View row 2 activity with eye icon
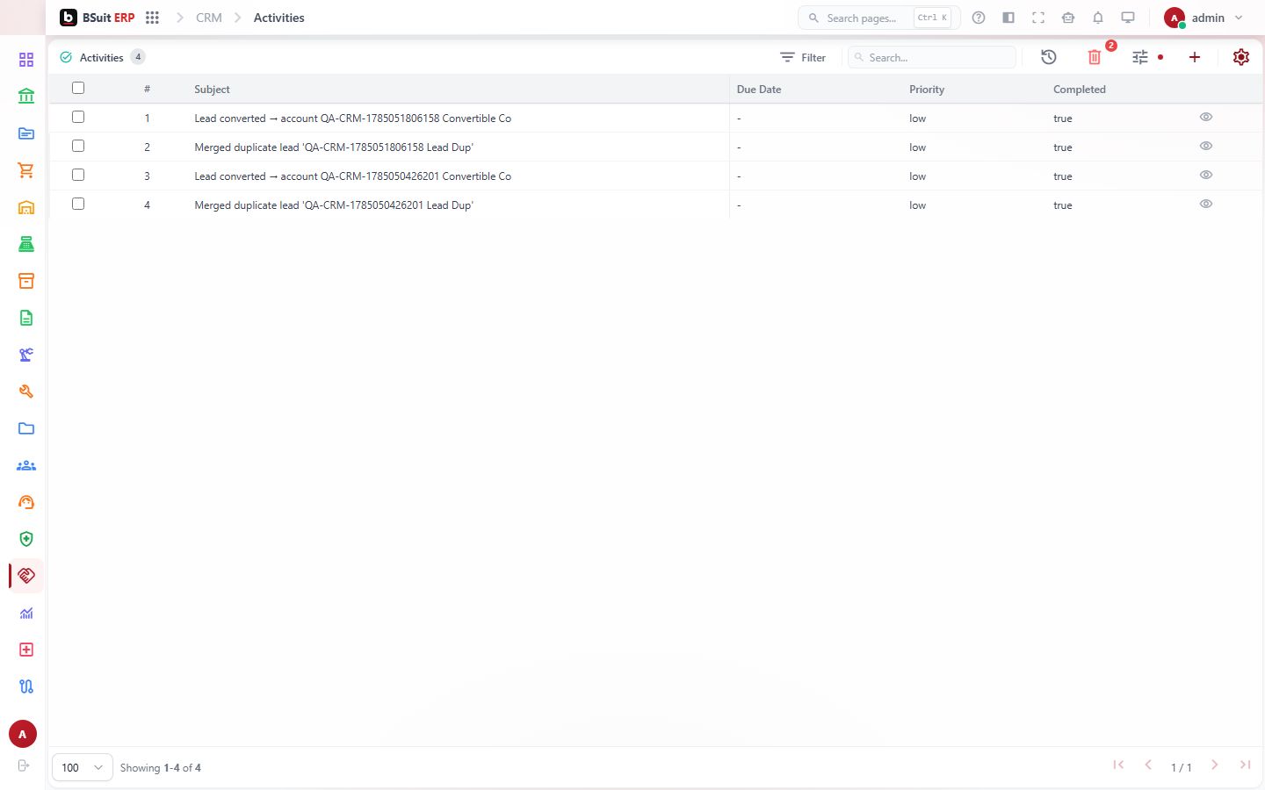Viewport: 1265px width, 790px height. click(1206, 146)
